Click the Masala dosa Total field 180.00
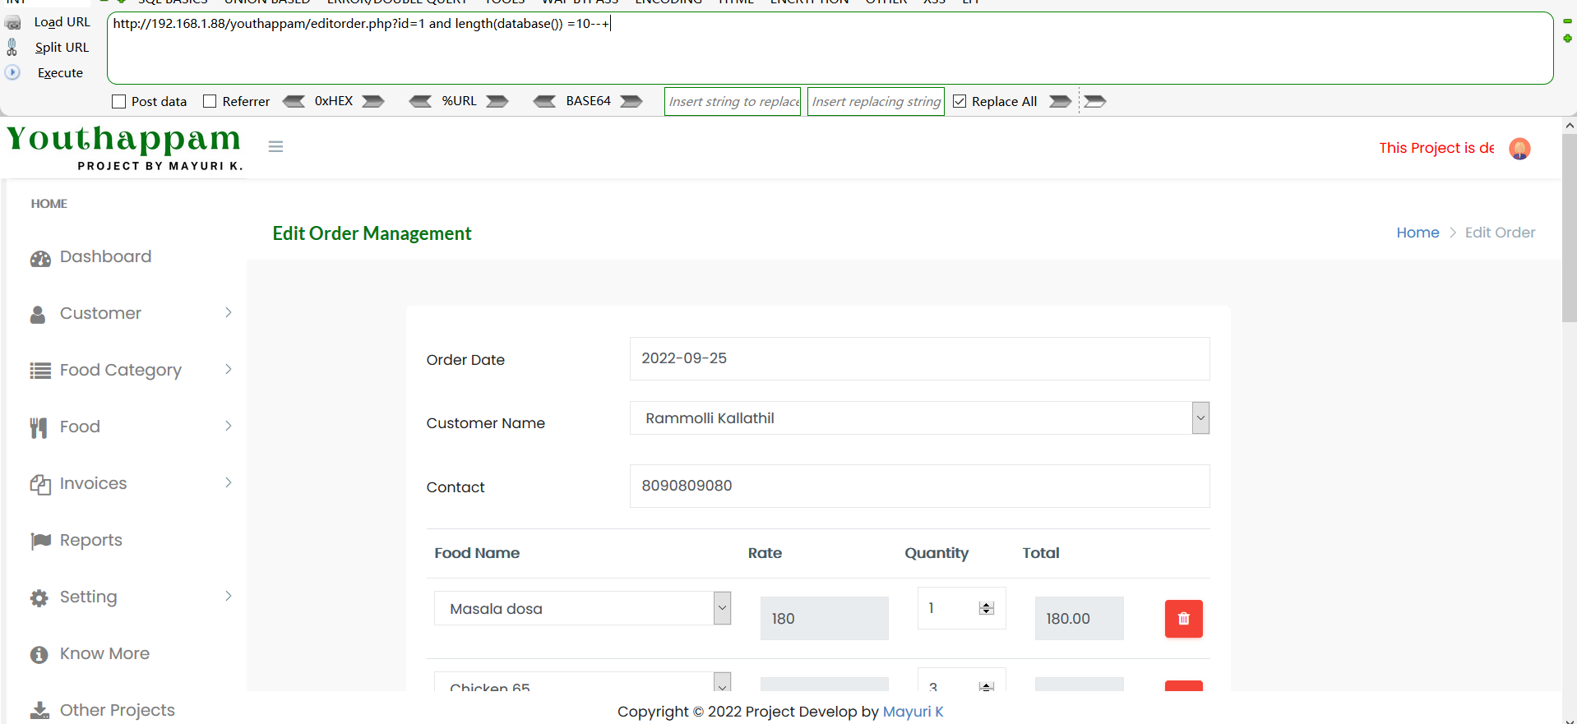This screenshot has width=1577, height=724. click(1079, 619)
